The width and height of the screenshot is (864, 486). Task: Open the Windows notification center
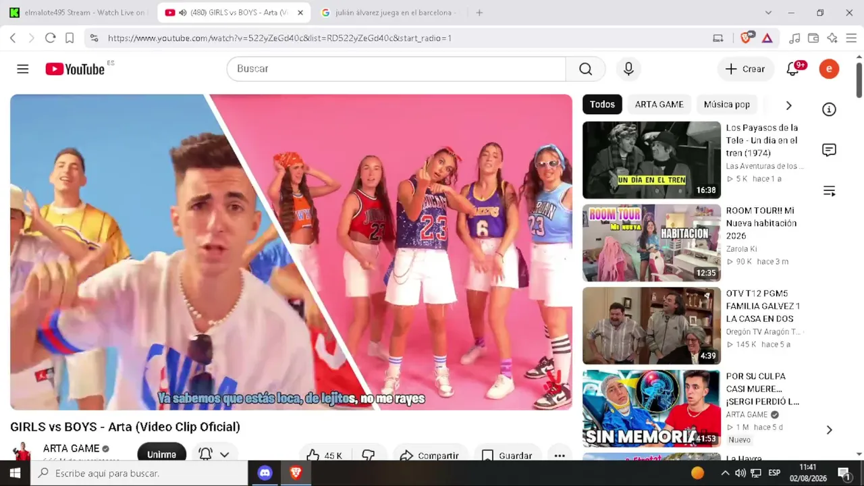844,473
